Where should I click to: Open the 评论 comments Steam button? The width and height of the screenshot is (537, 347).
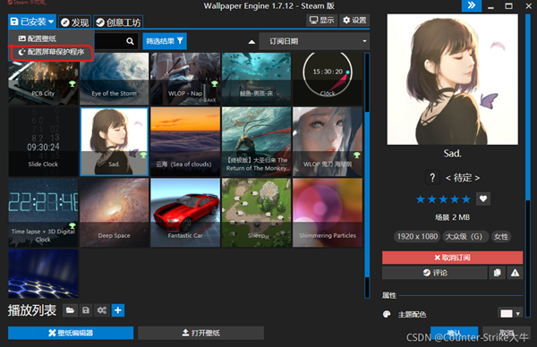pos(435,273)
